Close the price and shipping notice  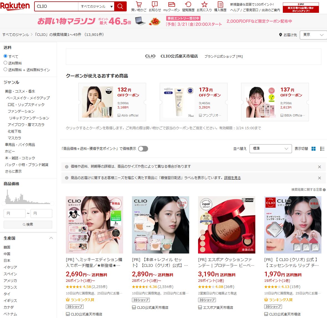pos(319,167)
